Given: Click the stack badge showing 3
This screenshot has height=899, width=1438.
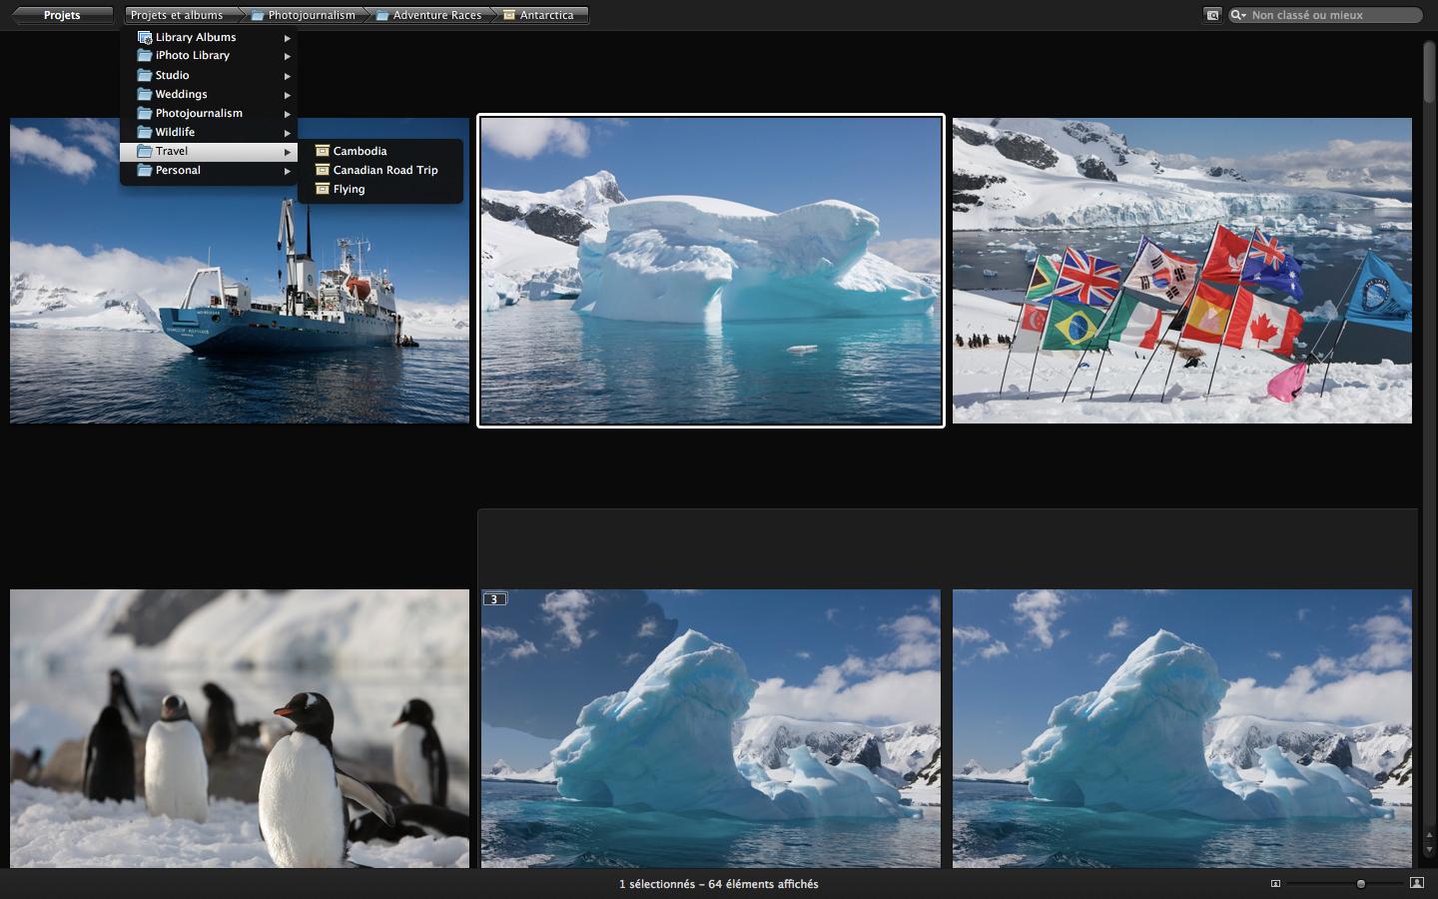Looking at the screenshot, I should [494, 599].
